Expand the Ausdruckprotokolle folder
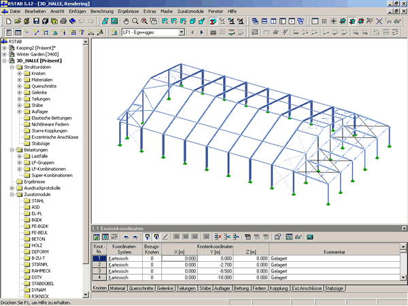Image resolution: width=408 pixels, height=306 pixels. (12, 188)
